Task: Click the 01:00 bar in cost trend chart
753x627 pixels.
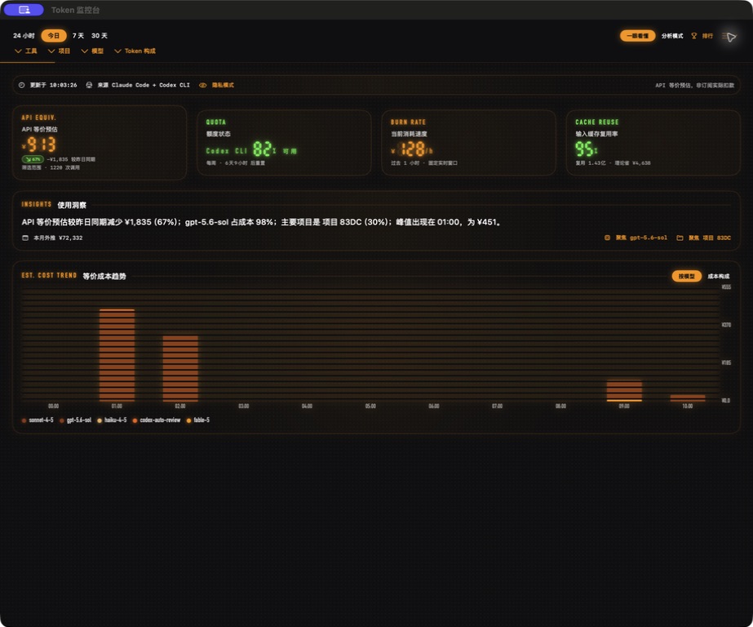Action: (x=117, y=355)
